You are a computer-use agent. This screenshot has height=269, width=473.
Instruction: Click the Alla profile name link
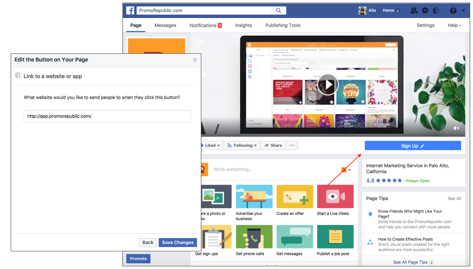(x=372, y=10)
